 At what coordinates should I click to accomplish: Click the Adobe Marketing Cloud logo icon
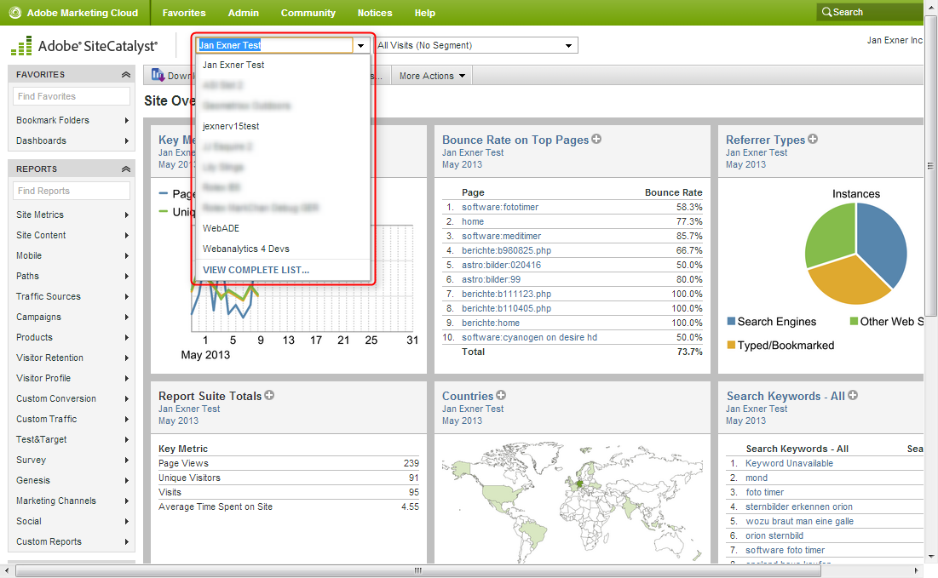tap(15, 13)
